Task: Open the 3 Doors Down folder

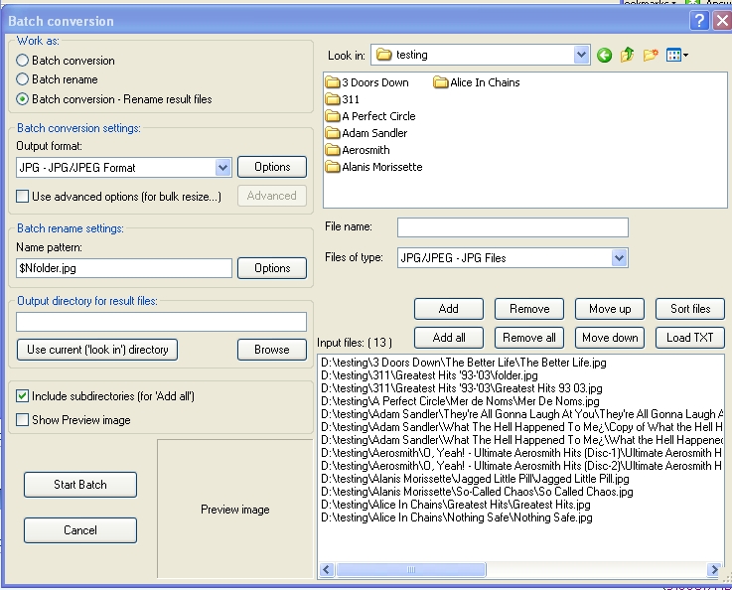Action: tap(366, 82)
